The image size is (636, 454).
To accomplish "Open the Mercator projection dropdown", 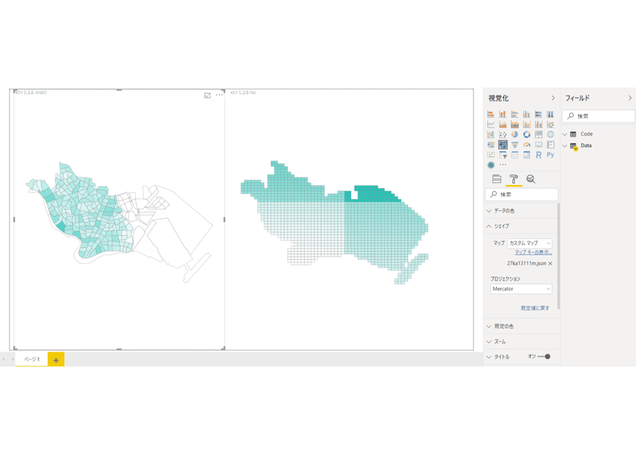I will (x=521, y=289).
